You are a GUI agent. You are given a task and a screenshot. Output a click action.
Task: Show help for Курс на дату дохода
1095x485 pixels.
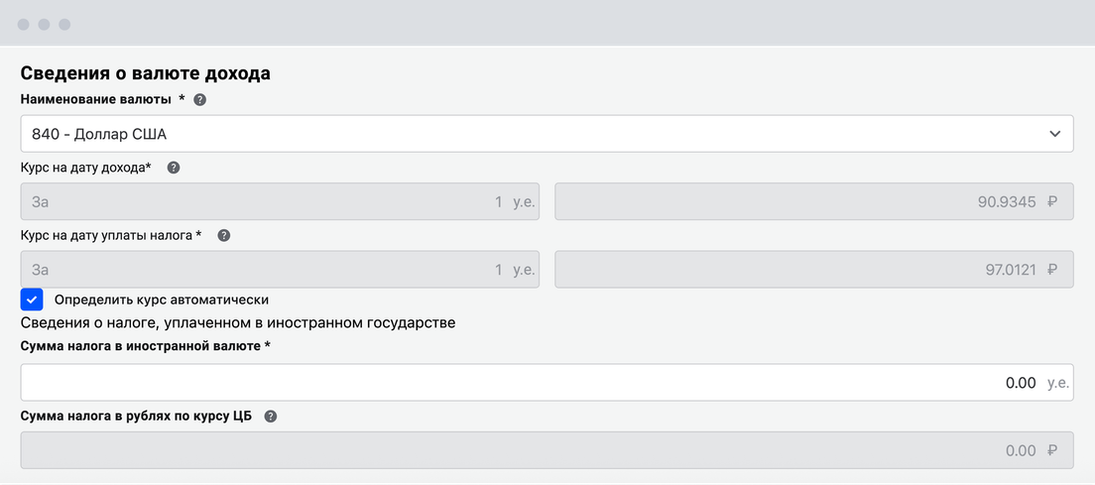174,168
